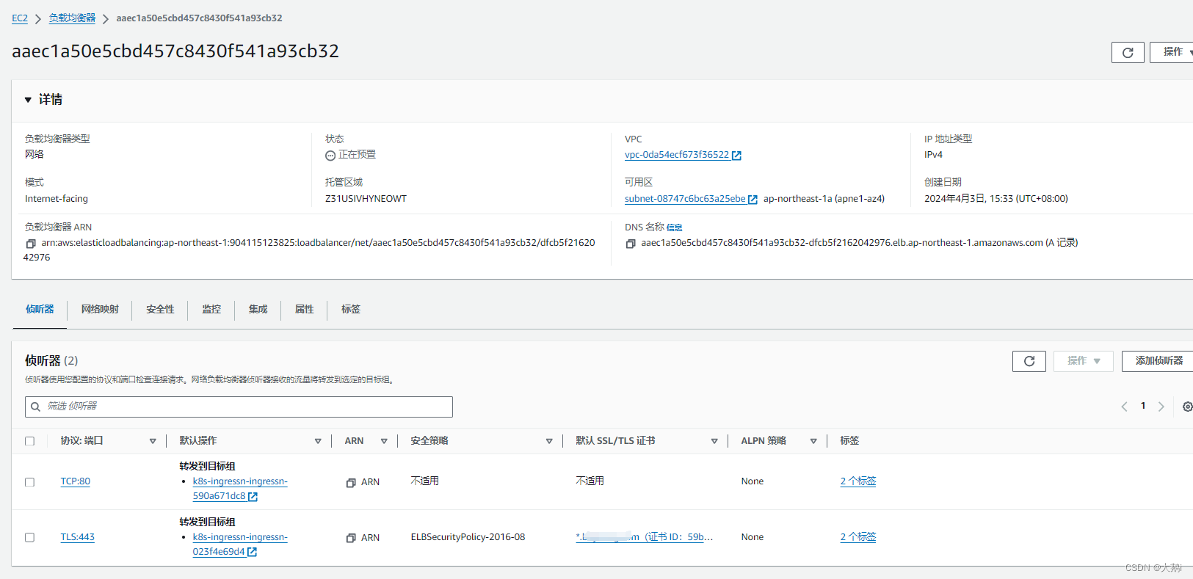Sort by 安全策略 column arrow

pos(549,441)
